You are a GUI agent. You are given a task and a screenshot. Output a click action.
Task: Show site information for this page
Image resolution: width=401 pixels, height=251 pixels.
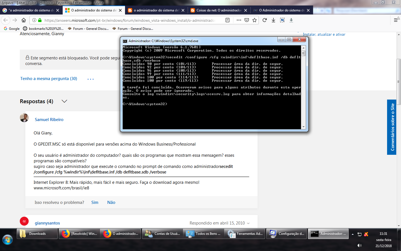click(34, 20)
